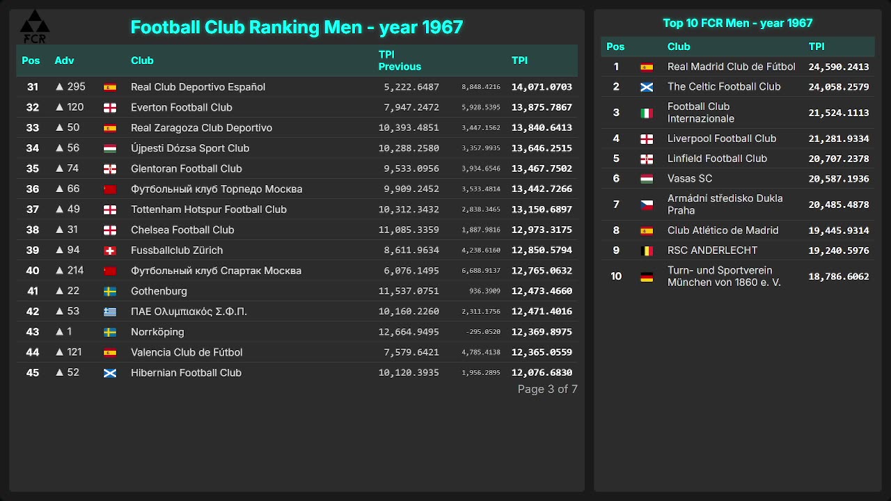This screenshot has width=891, height=501.
Task: Click the USSR flag beside Торпедо Москва
Action: (x=110, y=189)
